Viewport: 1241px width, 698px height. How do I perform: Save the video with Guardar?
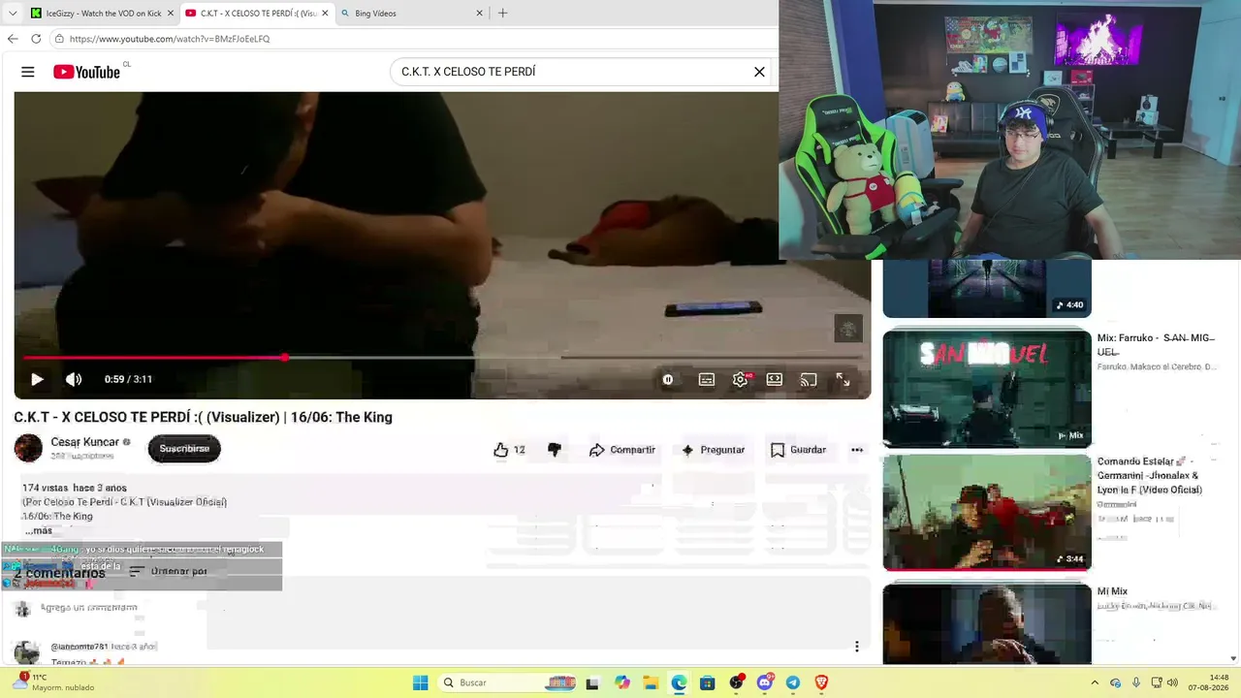[x=798, y=450]
